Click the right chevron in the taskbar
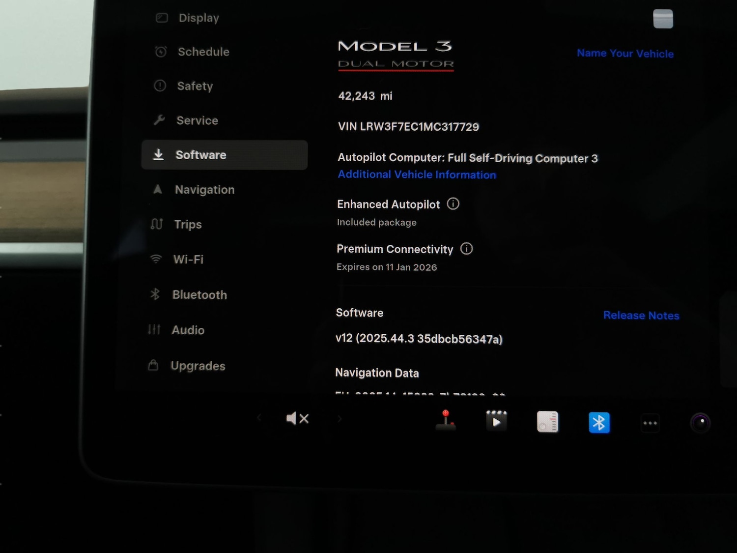The image size is (737, 553). click(339, 418)
